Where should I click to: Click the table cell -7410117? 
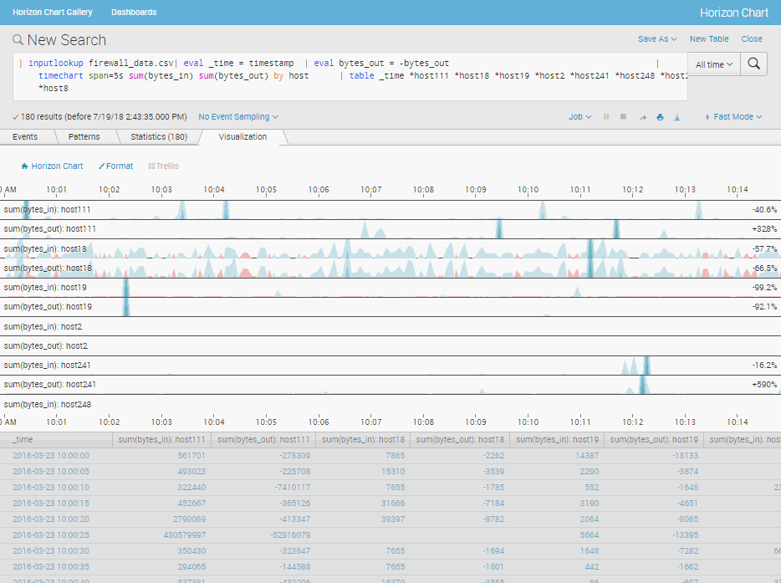293,488
